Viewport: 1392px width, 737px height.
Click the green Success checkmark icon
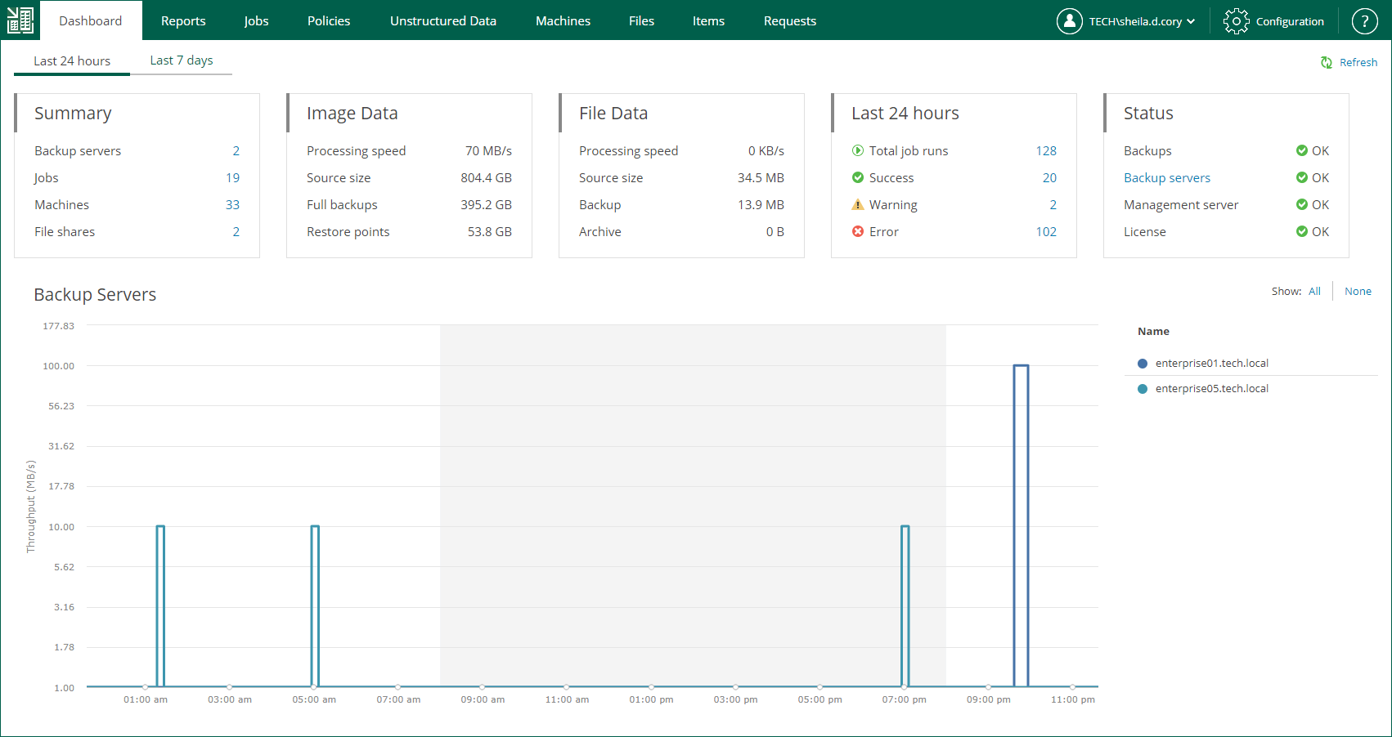coord(857,178)
